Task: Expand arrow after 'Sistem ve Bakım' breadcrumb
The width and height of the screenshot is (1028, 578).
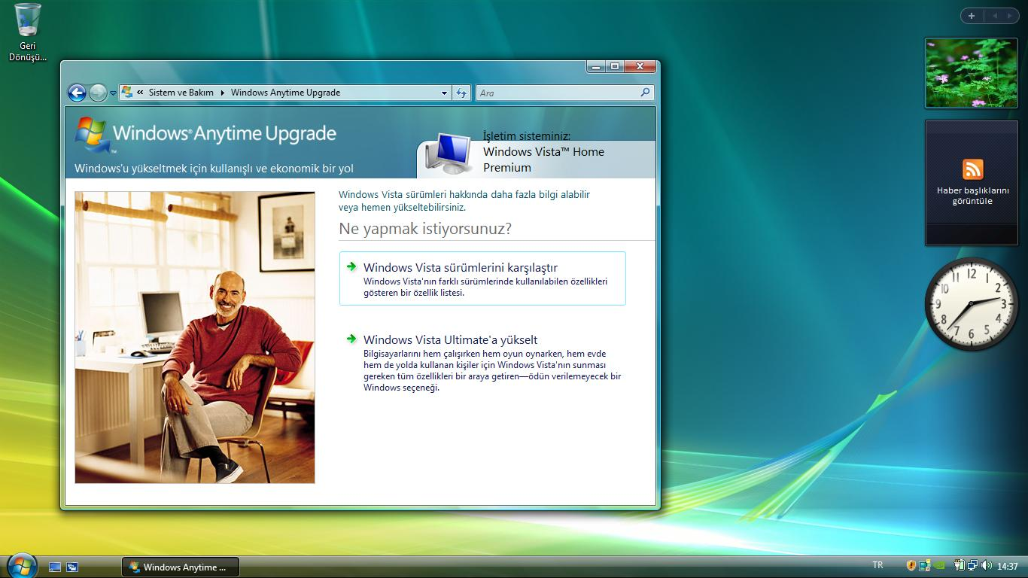Action: coord(223,93)
